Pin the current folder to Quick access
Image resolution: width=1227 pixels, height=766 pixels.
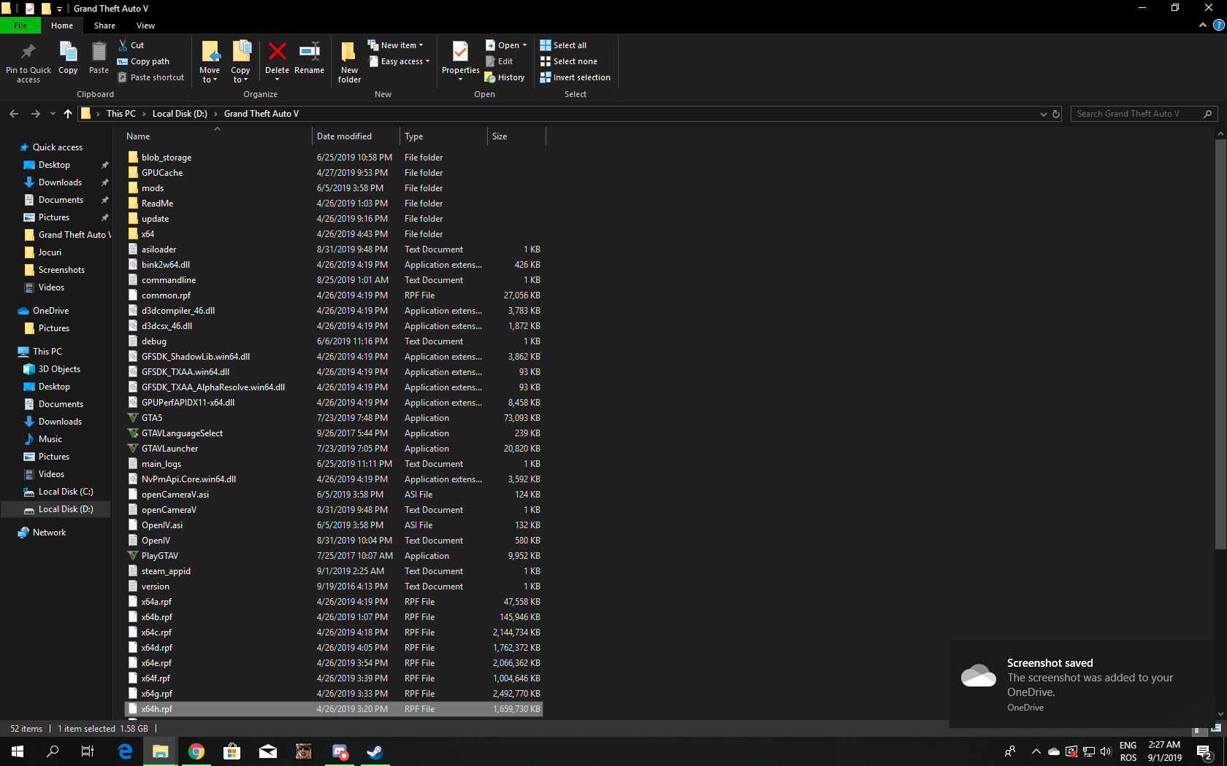coord(28,62)
